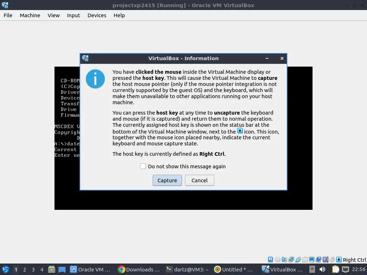Image resolution: width=367 pixels, height=275 pixels.
Task: Open the Devices menu
Action: (x=97, y=15)
